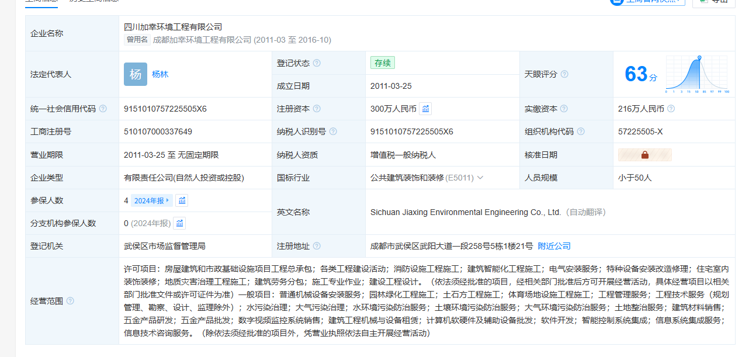Expand the 2024年报 dropdown in 参保人数
The width and height of the screenshot is (742, 357).
pyautogui.click(x=152, y=200)
